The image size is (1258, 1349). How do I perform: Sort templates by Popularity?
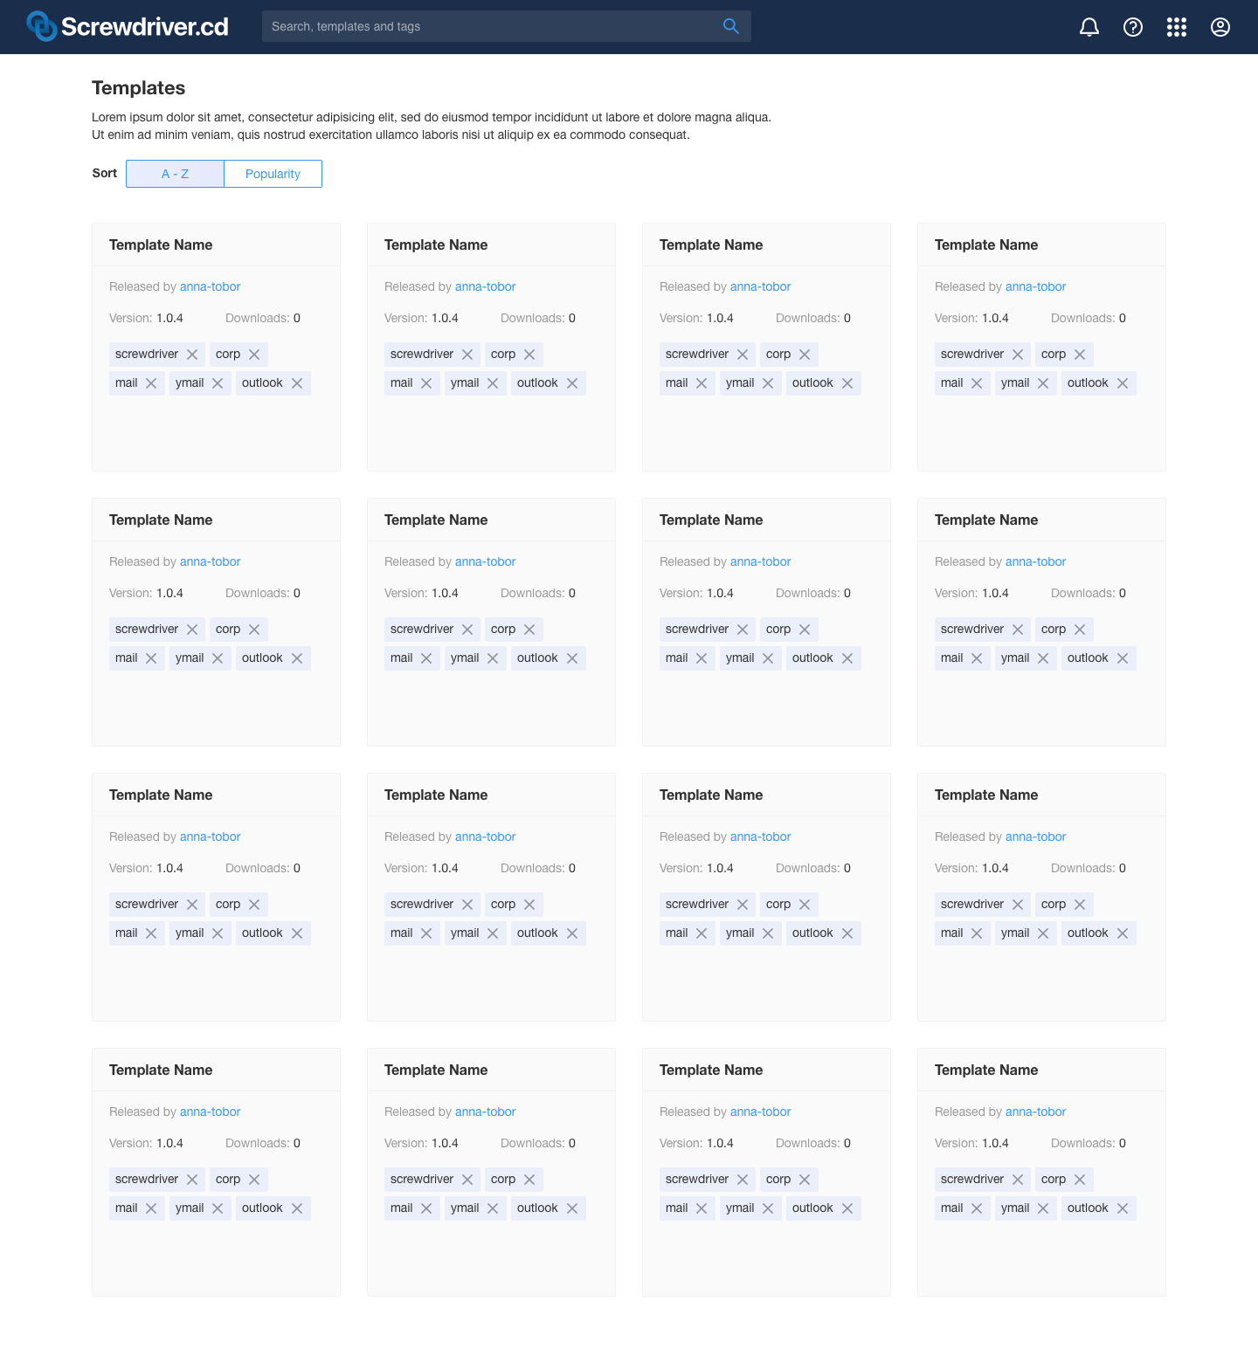pyautogui.click(x=273, y=174)
